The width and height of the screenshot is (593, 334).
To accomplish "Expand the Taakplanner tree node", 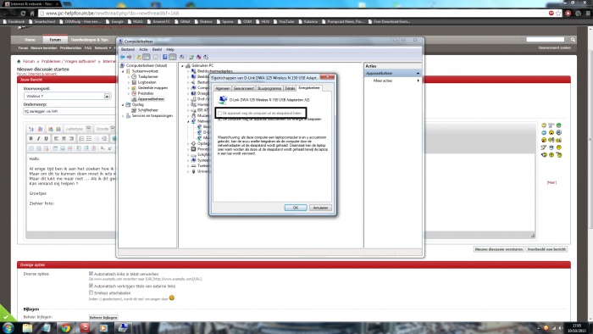I will click(x=129, y=77).
